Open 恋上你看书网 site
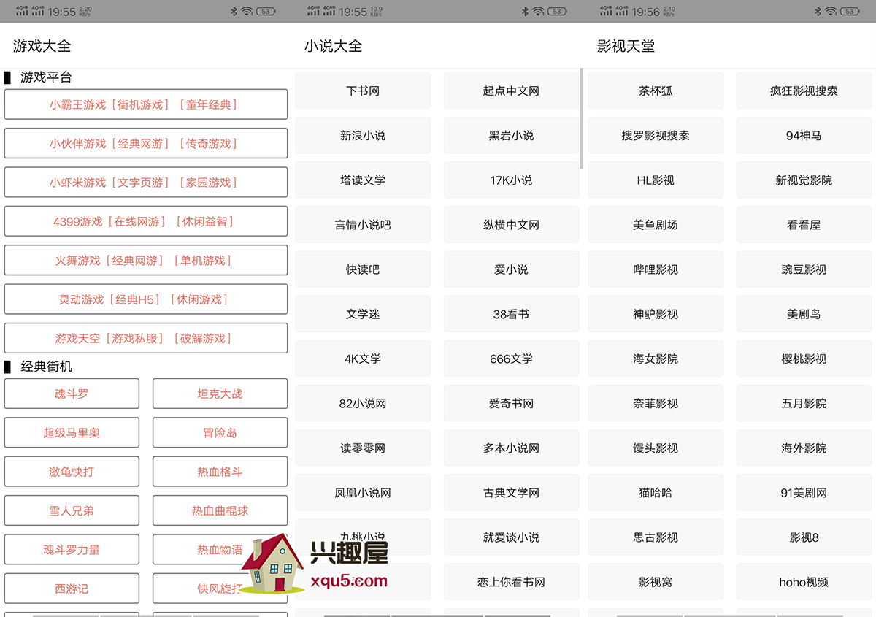Viewport: 876px width, 617px height. [511, 582]
